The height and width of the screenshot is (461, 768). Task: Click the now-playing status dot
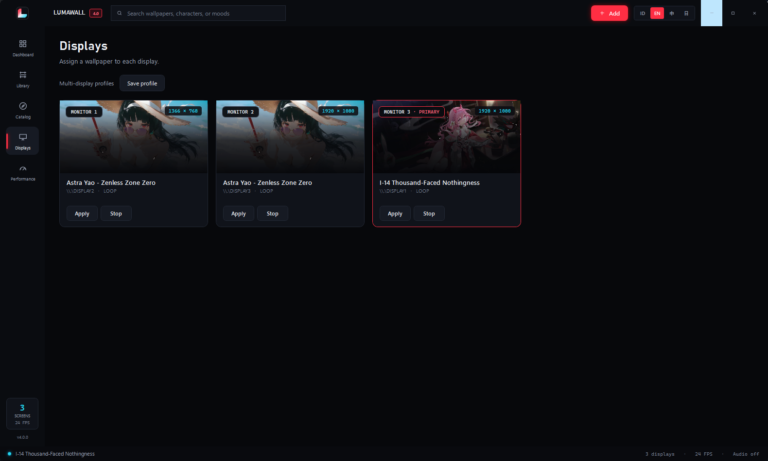click(x=9, y=454)
